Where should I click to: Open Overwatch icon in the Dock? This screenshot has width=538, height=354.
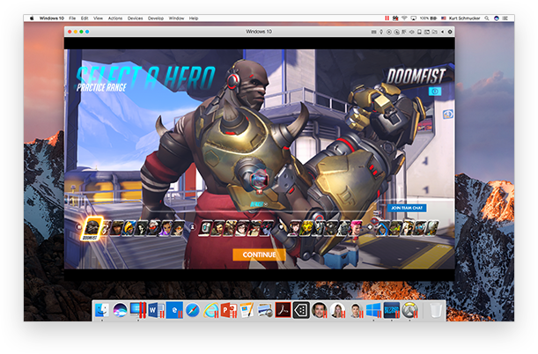point(409,310)
